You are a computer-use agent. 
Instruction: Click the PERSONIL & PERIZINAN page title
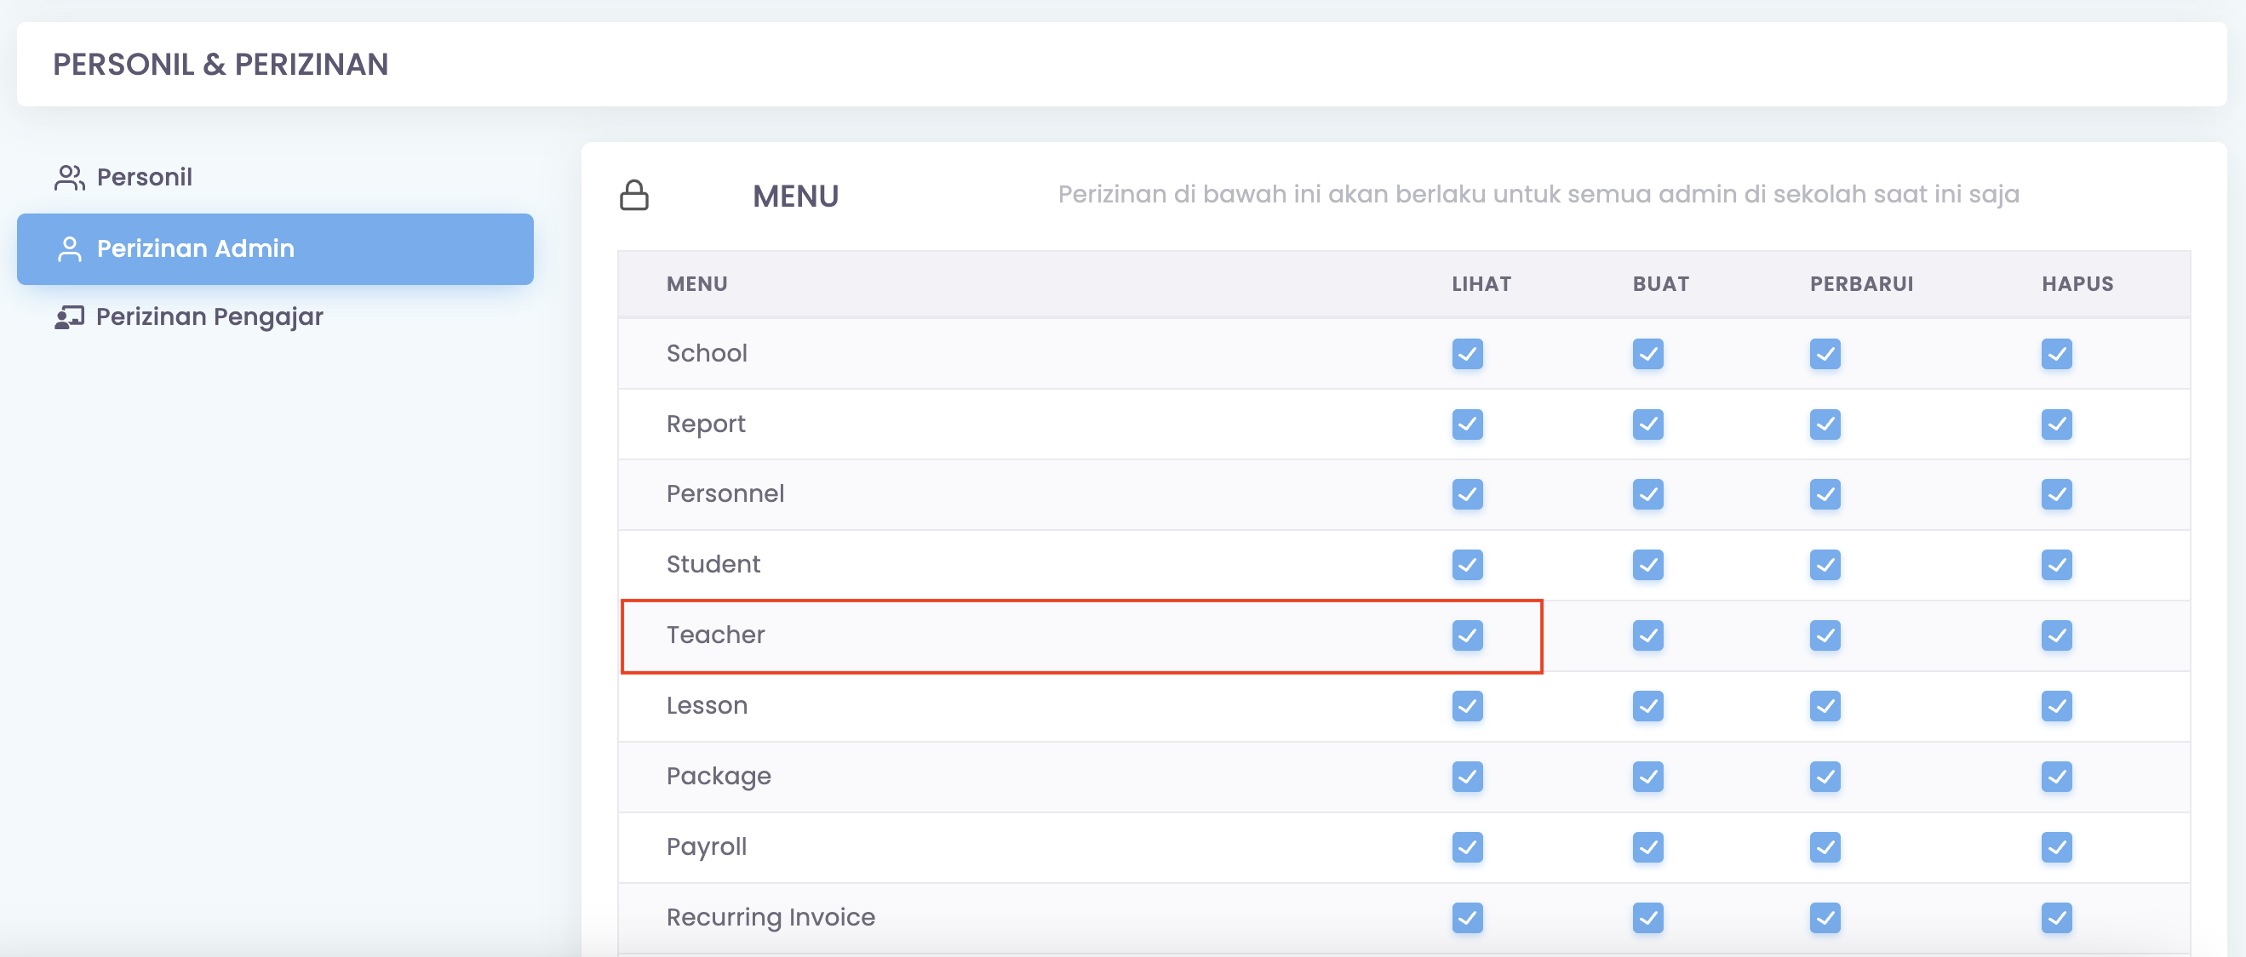click(x=221, y=65)
